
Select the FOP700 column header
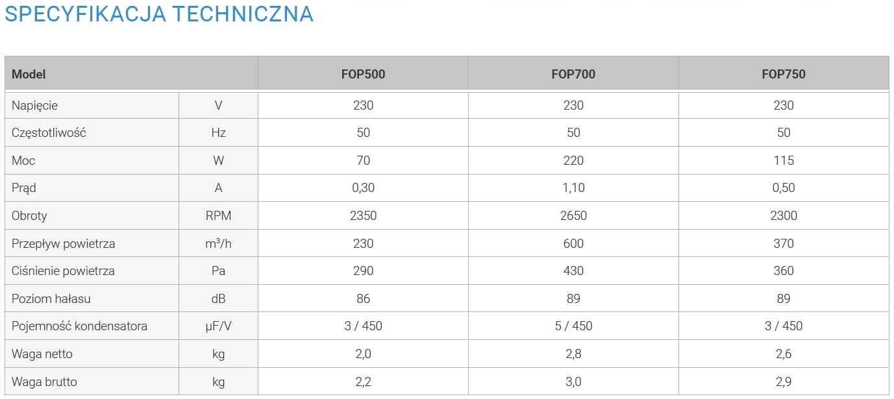point(573,74)
